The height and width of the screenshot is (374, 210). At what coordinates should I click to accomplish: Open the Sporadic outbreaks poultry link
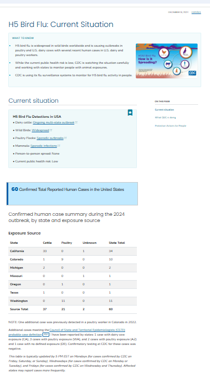[x=50, y=138]
